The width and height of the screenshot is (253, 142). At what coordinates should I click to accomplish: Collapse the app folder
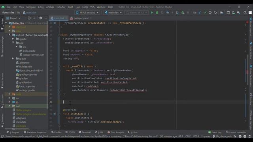click(x=13, y=43)
